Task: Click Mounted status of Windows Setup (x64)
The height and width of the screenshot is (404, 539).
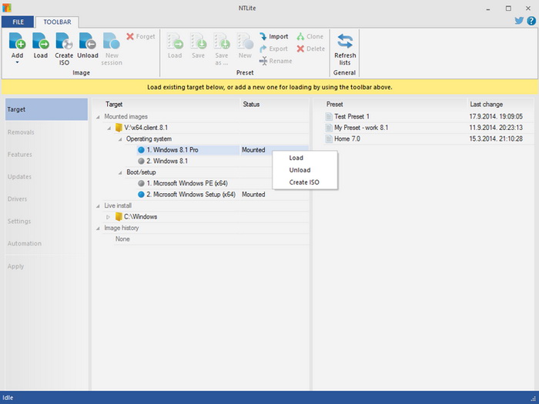Action: coord(253,195)
